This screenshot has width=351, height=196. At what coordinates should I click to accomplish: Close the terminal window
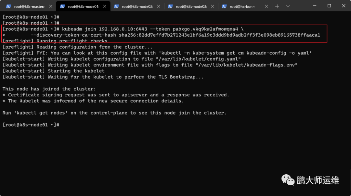tap(344, 6)
